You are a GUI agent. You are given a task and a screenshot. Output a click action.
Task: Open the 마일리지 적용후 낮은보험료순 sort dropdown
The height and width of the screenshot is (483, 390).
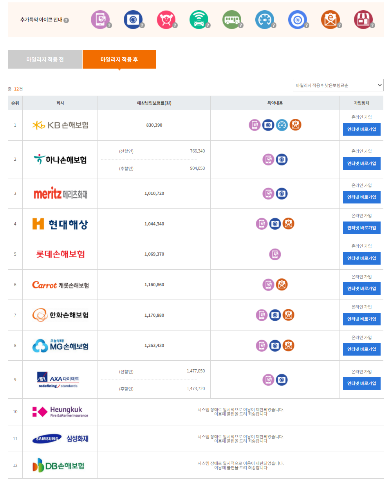click(x=338, y=85)
